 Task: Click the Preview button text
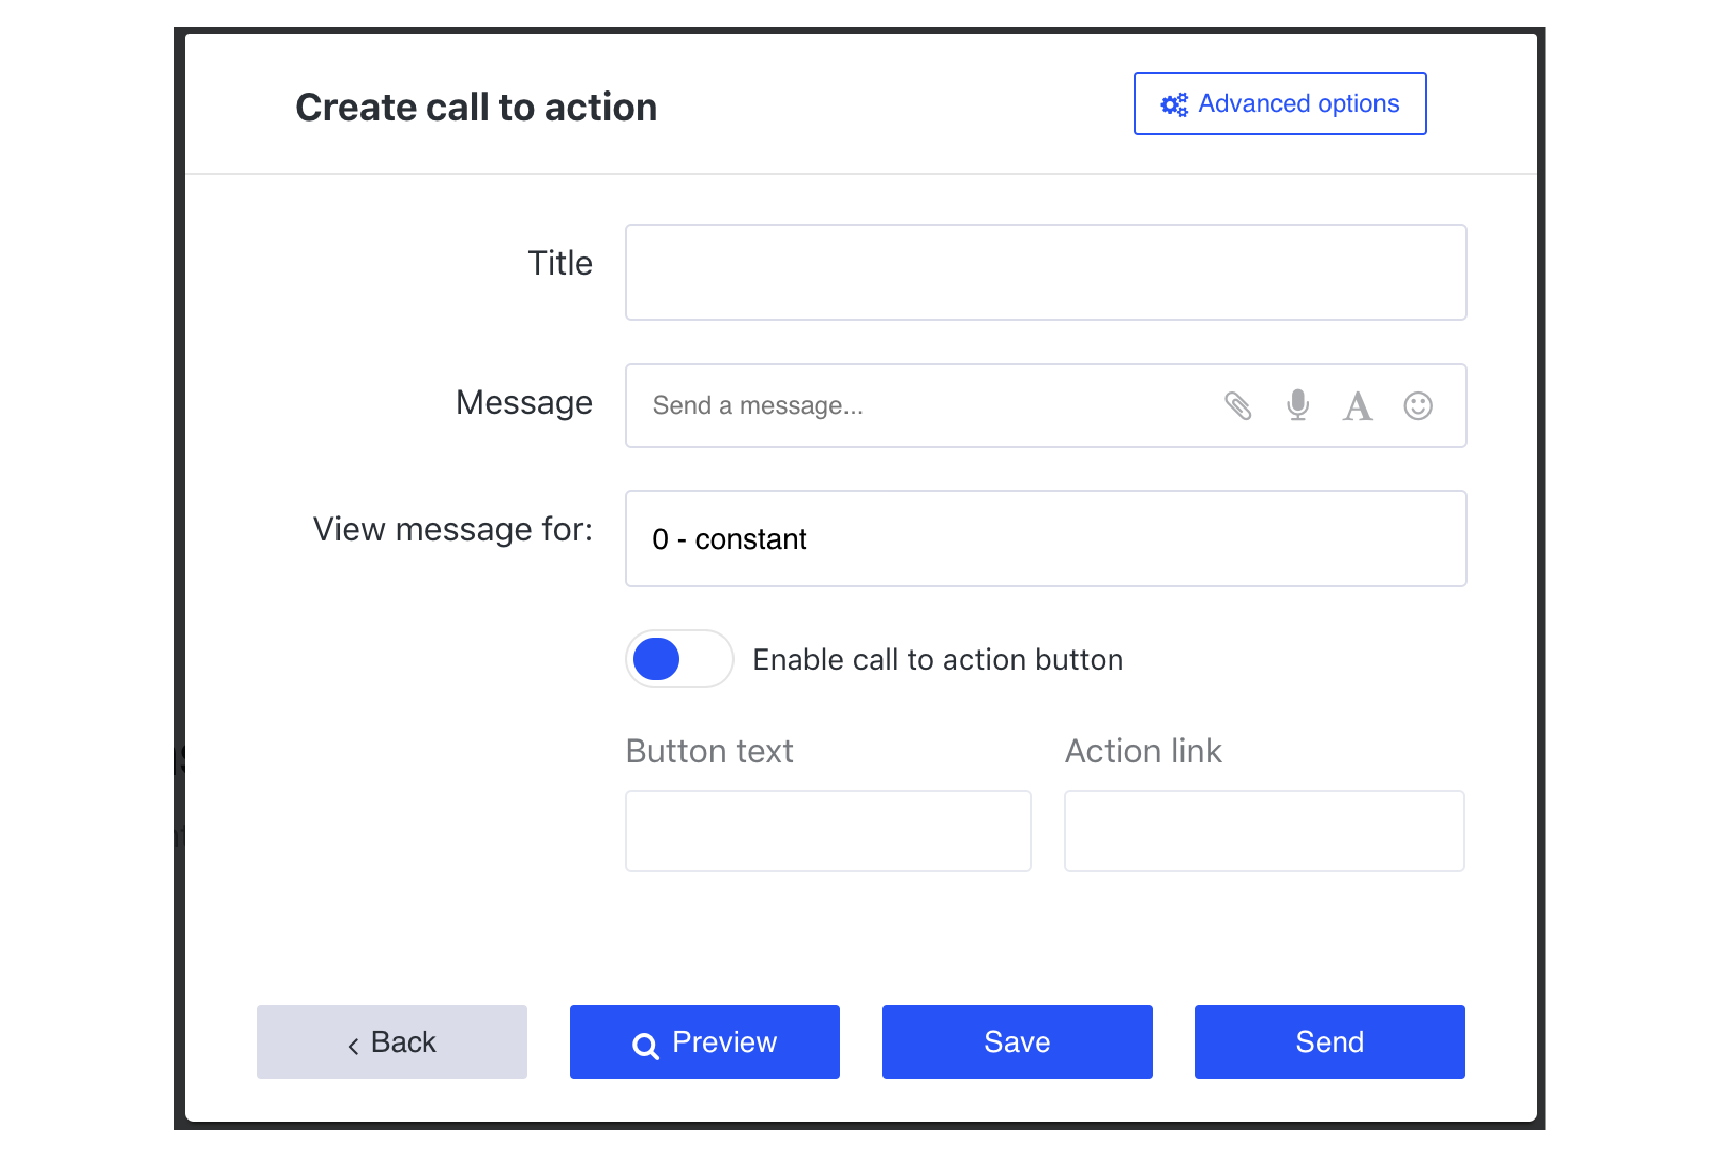[x=724, y=1041]
